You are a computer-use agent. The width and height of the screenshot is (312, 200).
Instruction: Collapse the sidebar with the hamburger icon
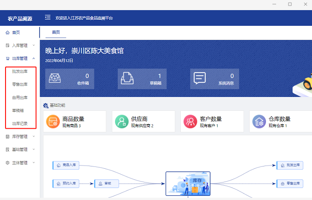[47, 17]
